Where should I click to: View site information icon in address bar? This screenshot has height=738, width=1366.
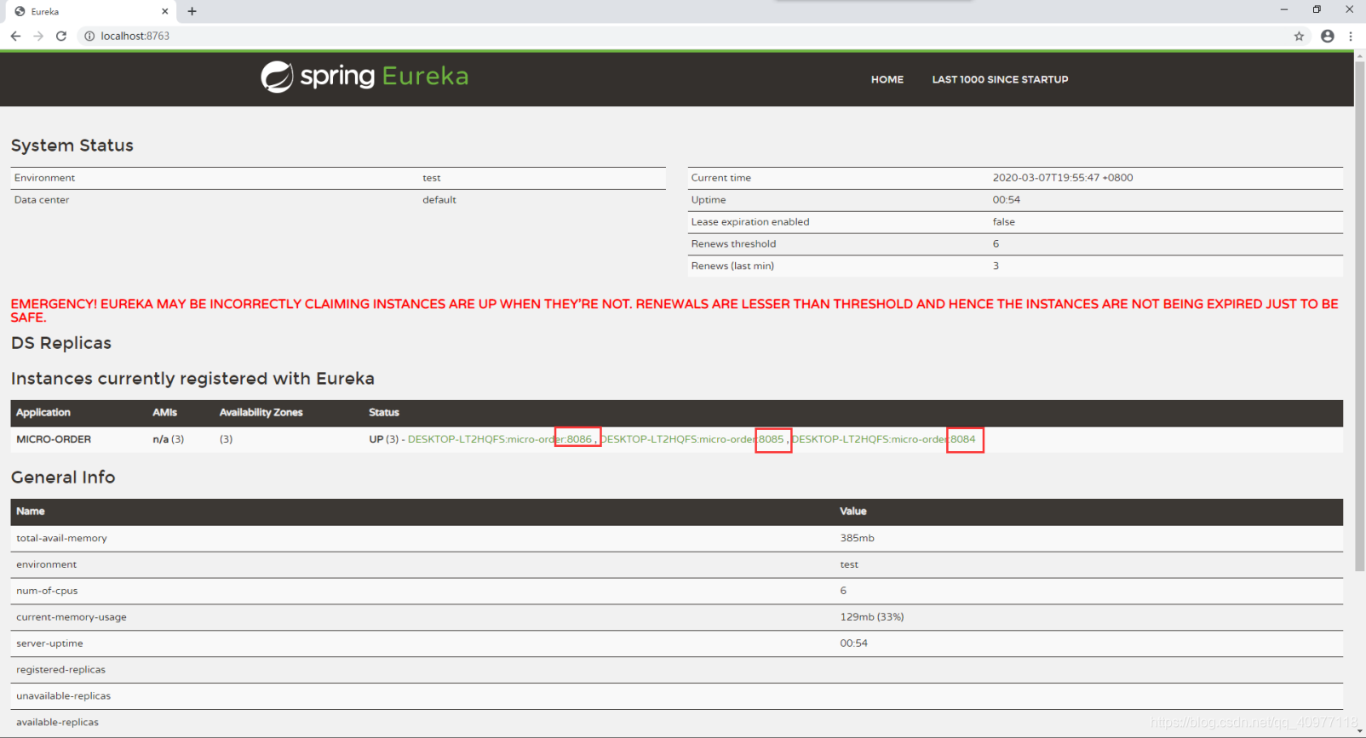point(89,36)
